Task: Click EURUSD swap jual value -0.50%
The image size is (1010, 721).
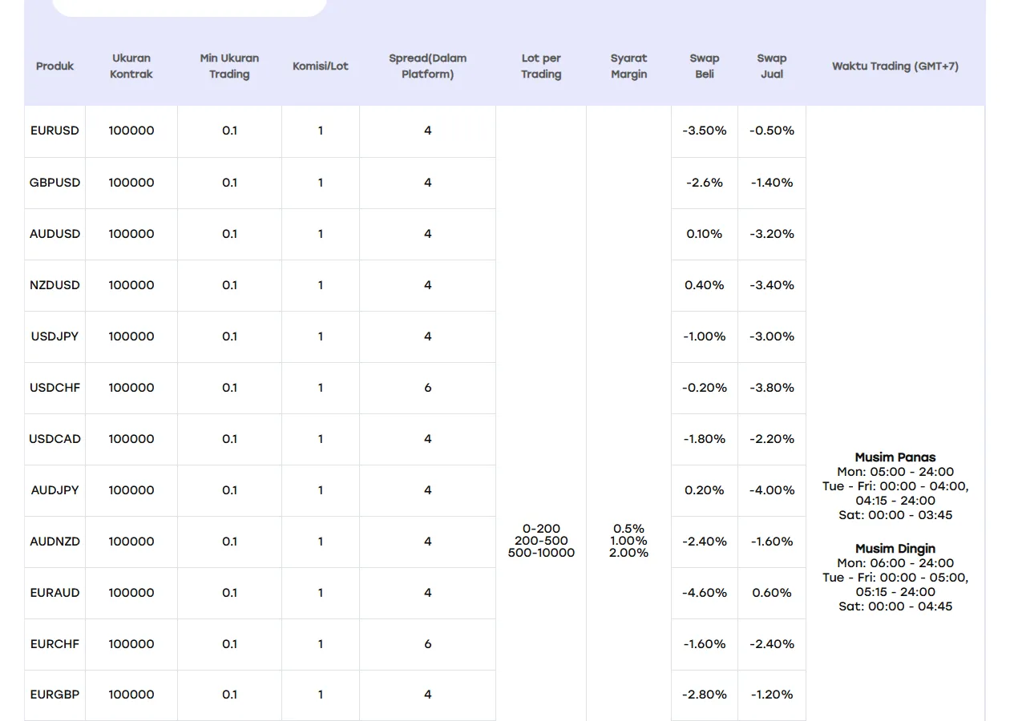Action: tap(772, 131)
